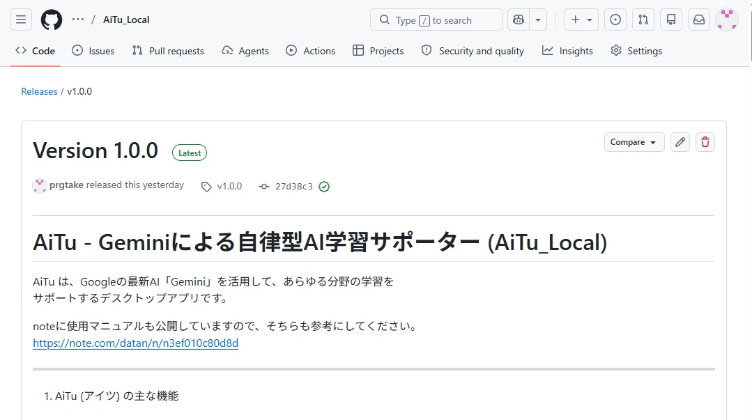The height and width of the screenshot is (420, 752).
Task: Open prgtake avatar next to release author
Action: (39, 185)
